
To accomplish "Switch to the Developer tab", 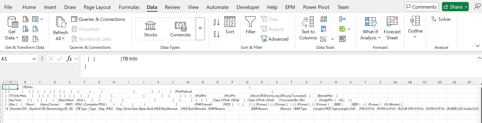I will (248, 7).
